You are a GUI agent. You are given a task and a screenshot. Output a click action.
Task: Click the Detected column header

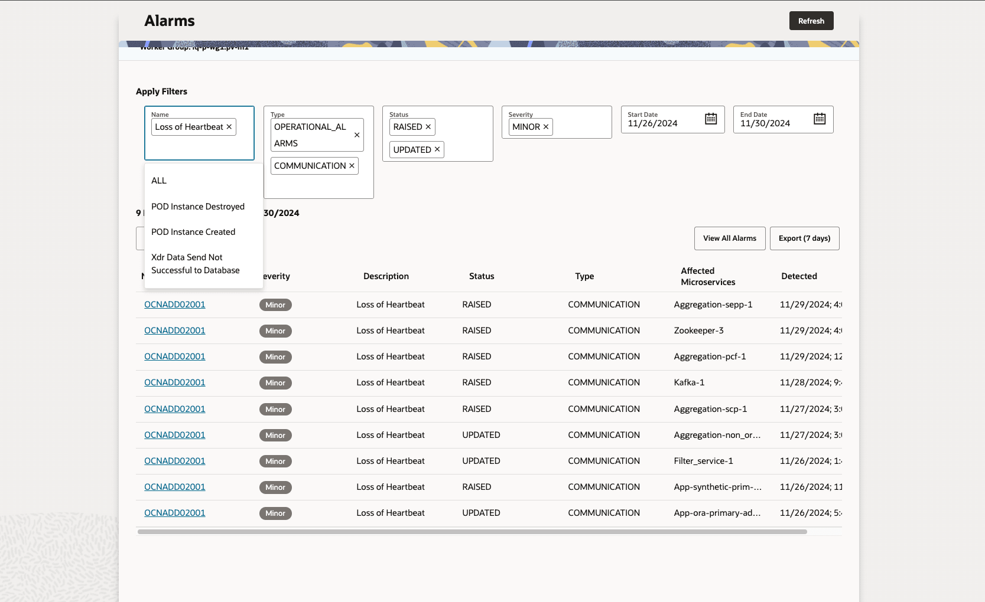(799, 276)
